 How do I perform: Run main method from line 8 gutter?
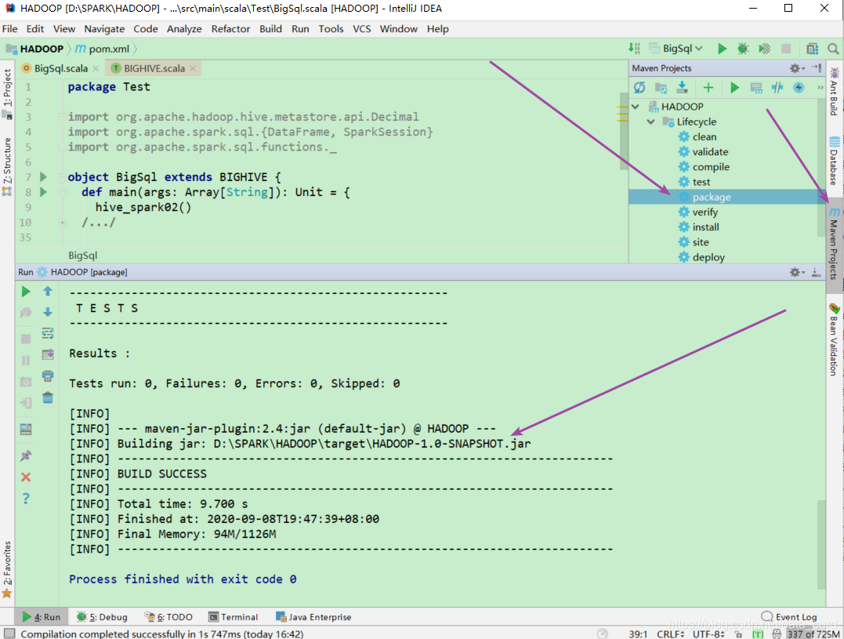44,191
